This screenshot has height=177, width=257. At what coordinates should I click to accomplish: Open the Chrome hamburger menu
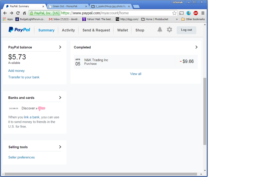pyautogui.click(x=203, y=13)
